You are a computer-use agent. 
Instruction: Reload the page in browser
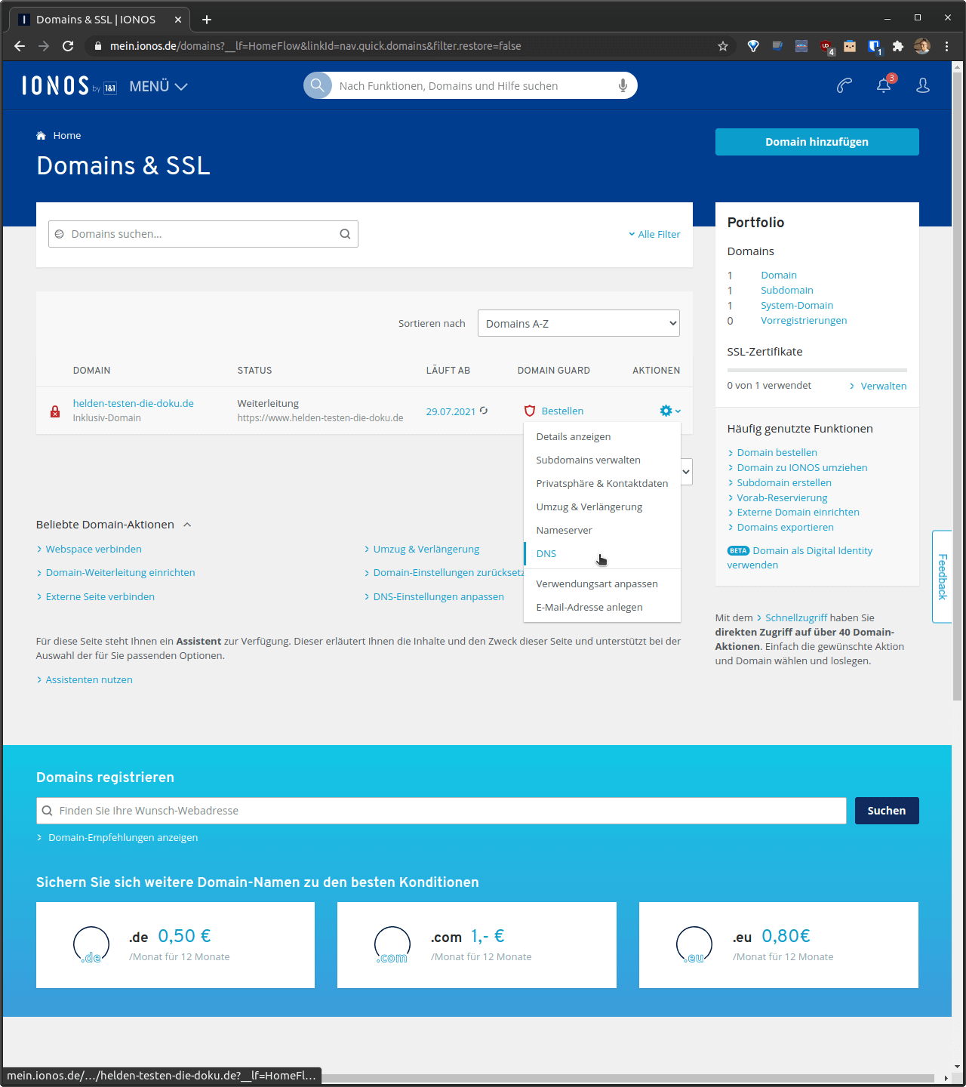[x=68, y=46]
